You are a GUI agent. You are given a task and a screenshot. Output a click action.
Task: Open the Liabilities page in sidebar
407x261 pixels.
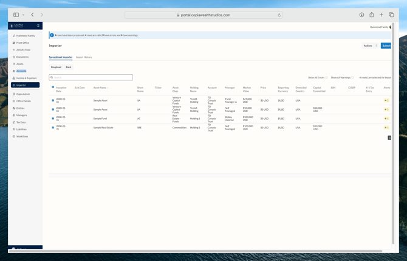21,129
